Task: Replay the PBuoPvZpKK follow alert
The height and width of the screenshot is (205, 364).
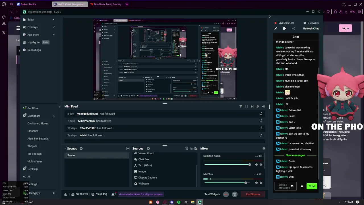Action: 261,128
